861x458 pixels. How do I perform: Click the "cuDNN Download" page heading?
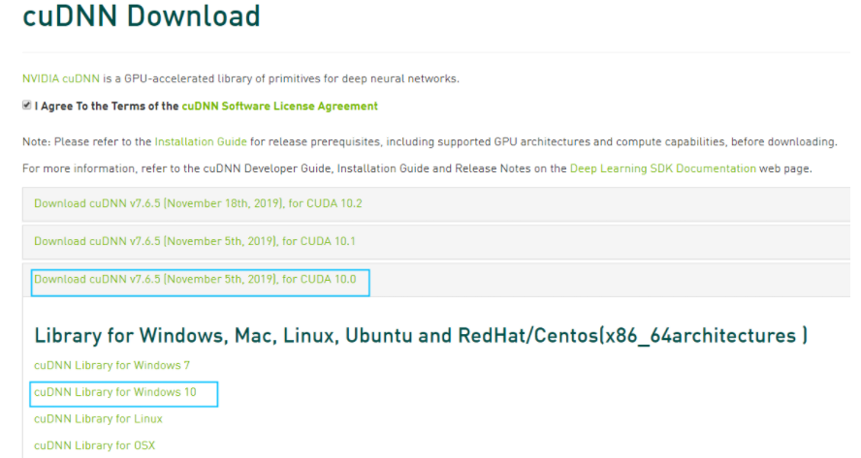click(142, 16)
